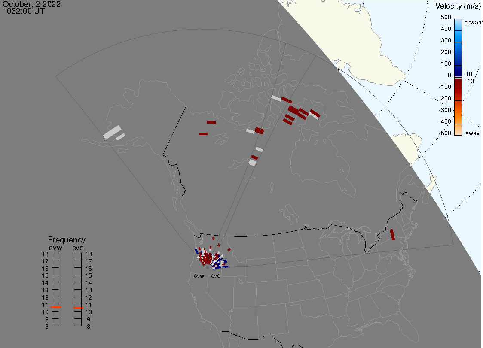Click the 'away' legend label
Image resolution: width=483 pixels, height=348 pixels.
pyautogui.click(x=472, y=133)
